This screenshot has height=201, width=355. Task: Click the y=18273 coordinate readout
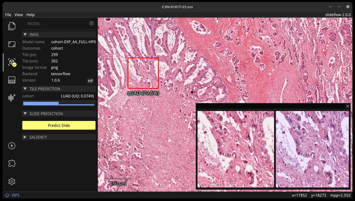click(319, 195)
